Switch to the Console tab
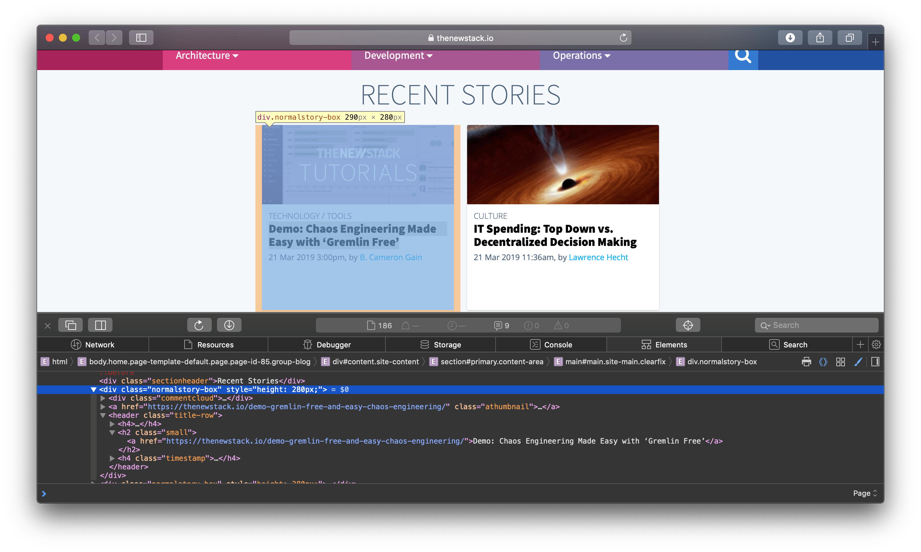 click(x=551, y=344)
